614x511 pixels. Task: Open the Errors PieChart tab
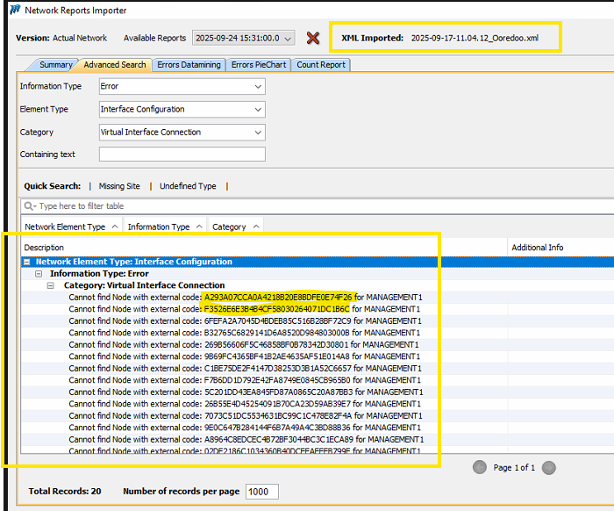point(259,65)
